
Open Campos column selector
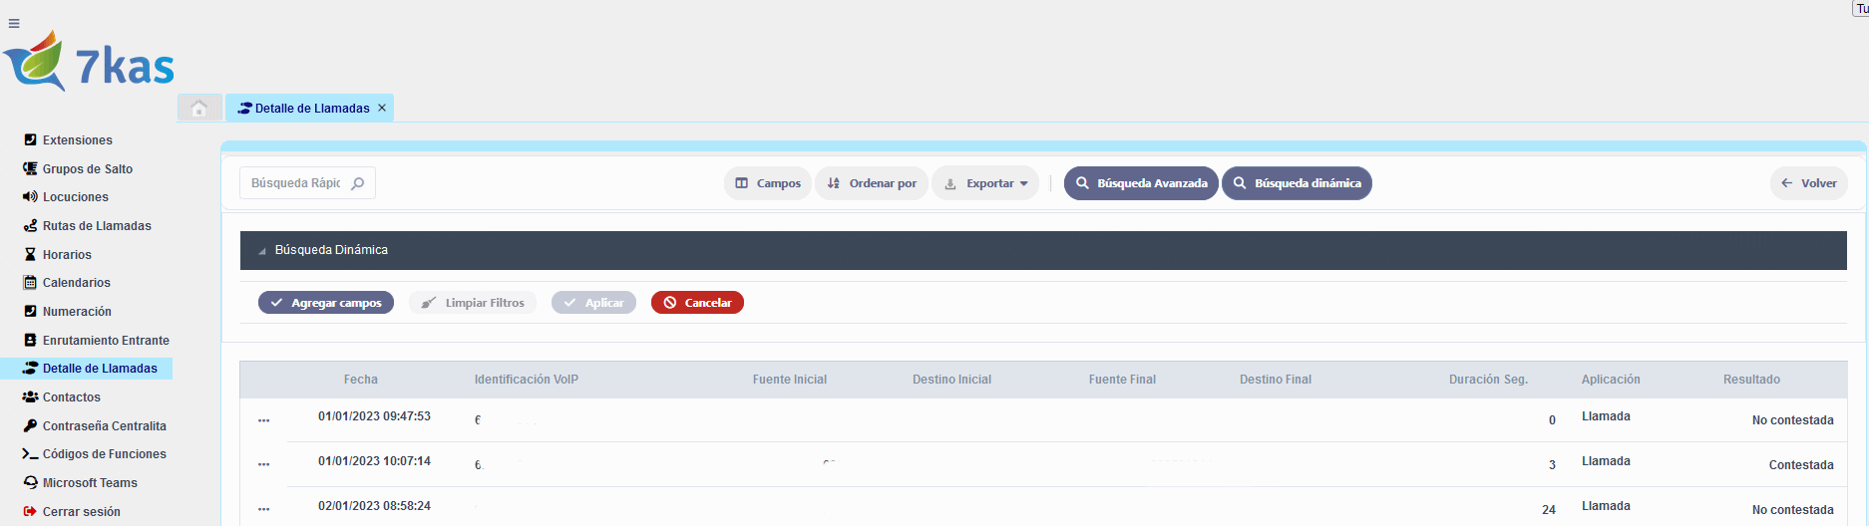pyautogui.click(x=768, y=183)
